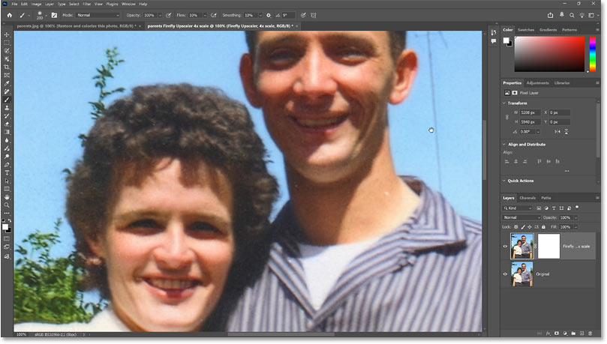The image size is (607, 344).
Task: Collapse Align and Distribute section
Action: (504, 144)
